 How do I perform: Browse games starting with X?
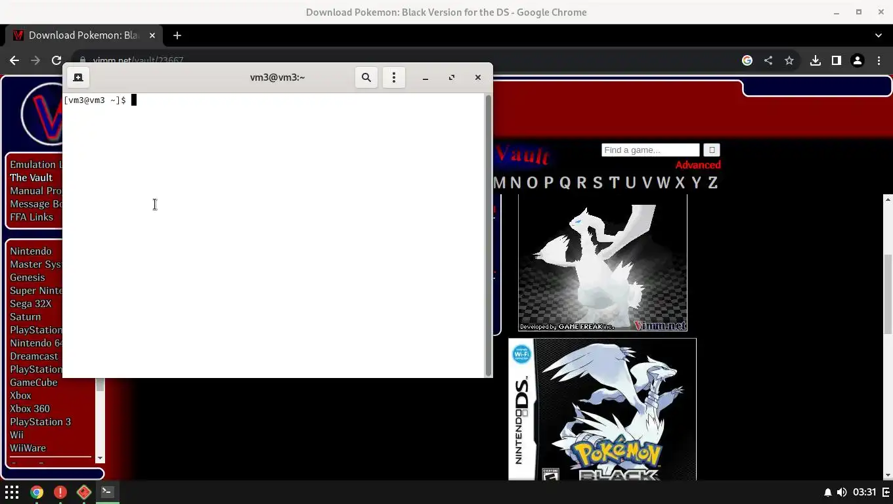pos(680,183)
